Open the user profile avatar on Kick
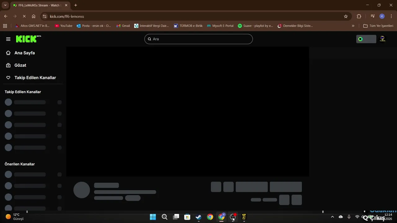This screenshot has width=397, height=223. tap(382, 39)
